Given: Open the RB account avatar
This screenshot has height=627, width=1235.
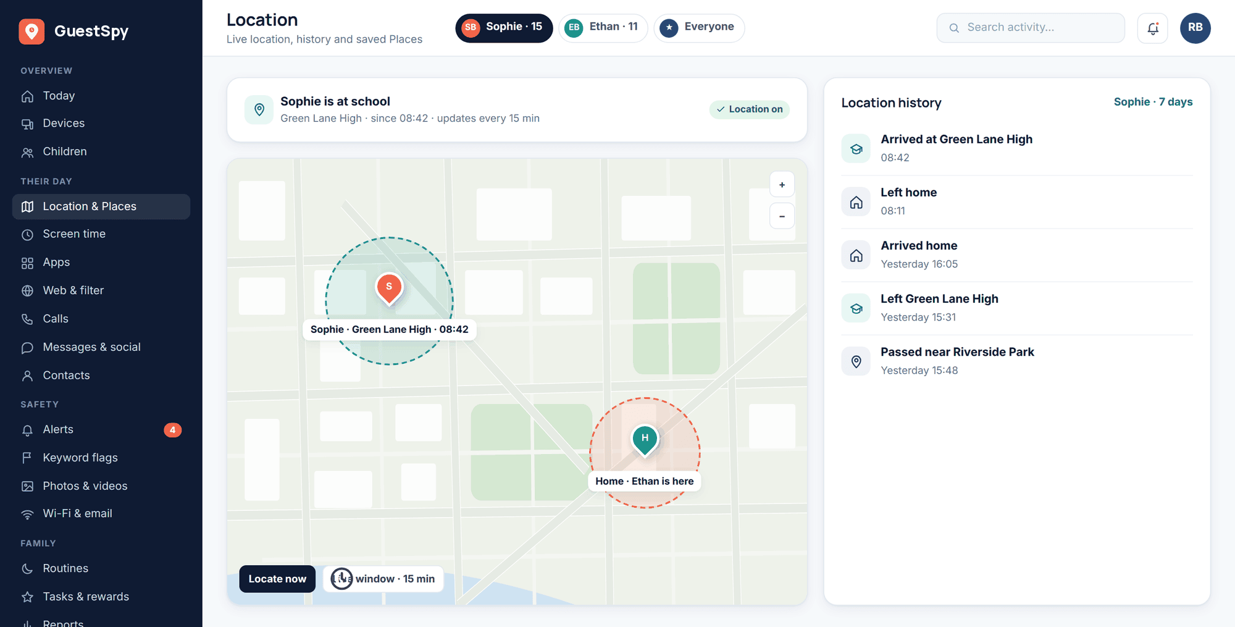Looking at the screenshot, I should click(1195, 28).
